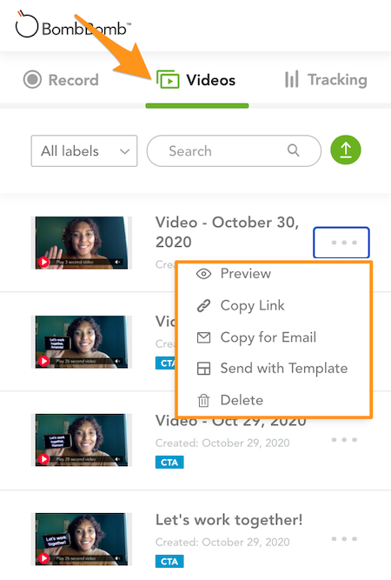Select the Videos tab label
Viewport: 391px width, 580px height.
[x=210, y=80]
